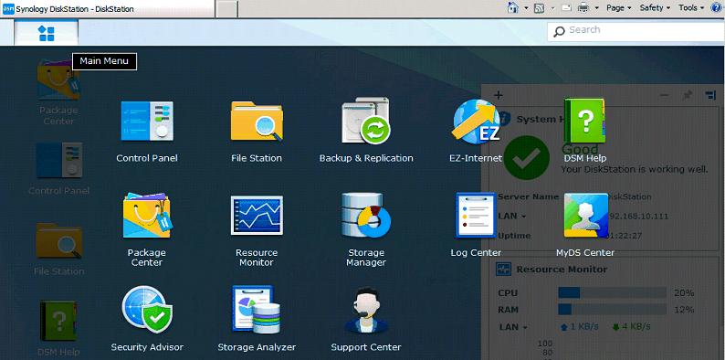Open MyDS Center
The height and width of the screenshot is (360, 725).
click(x=585, y=226)
